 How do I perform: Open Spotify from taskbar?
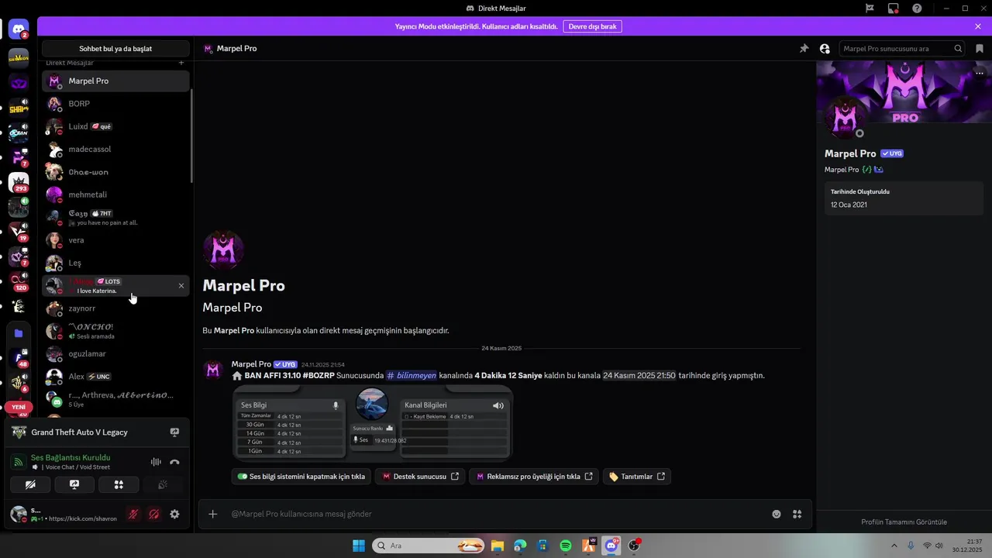click(566, 546)
